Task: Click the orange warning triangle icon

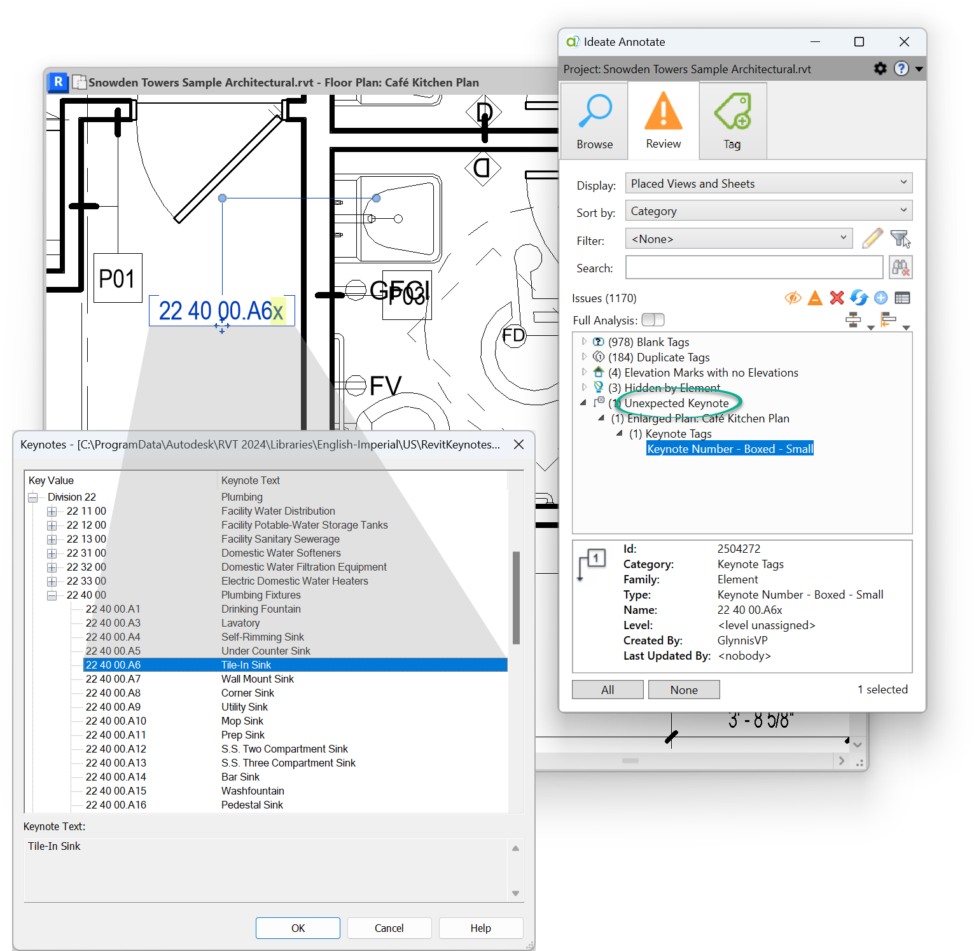Action: 815,298
